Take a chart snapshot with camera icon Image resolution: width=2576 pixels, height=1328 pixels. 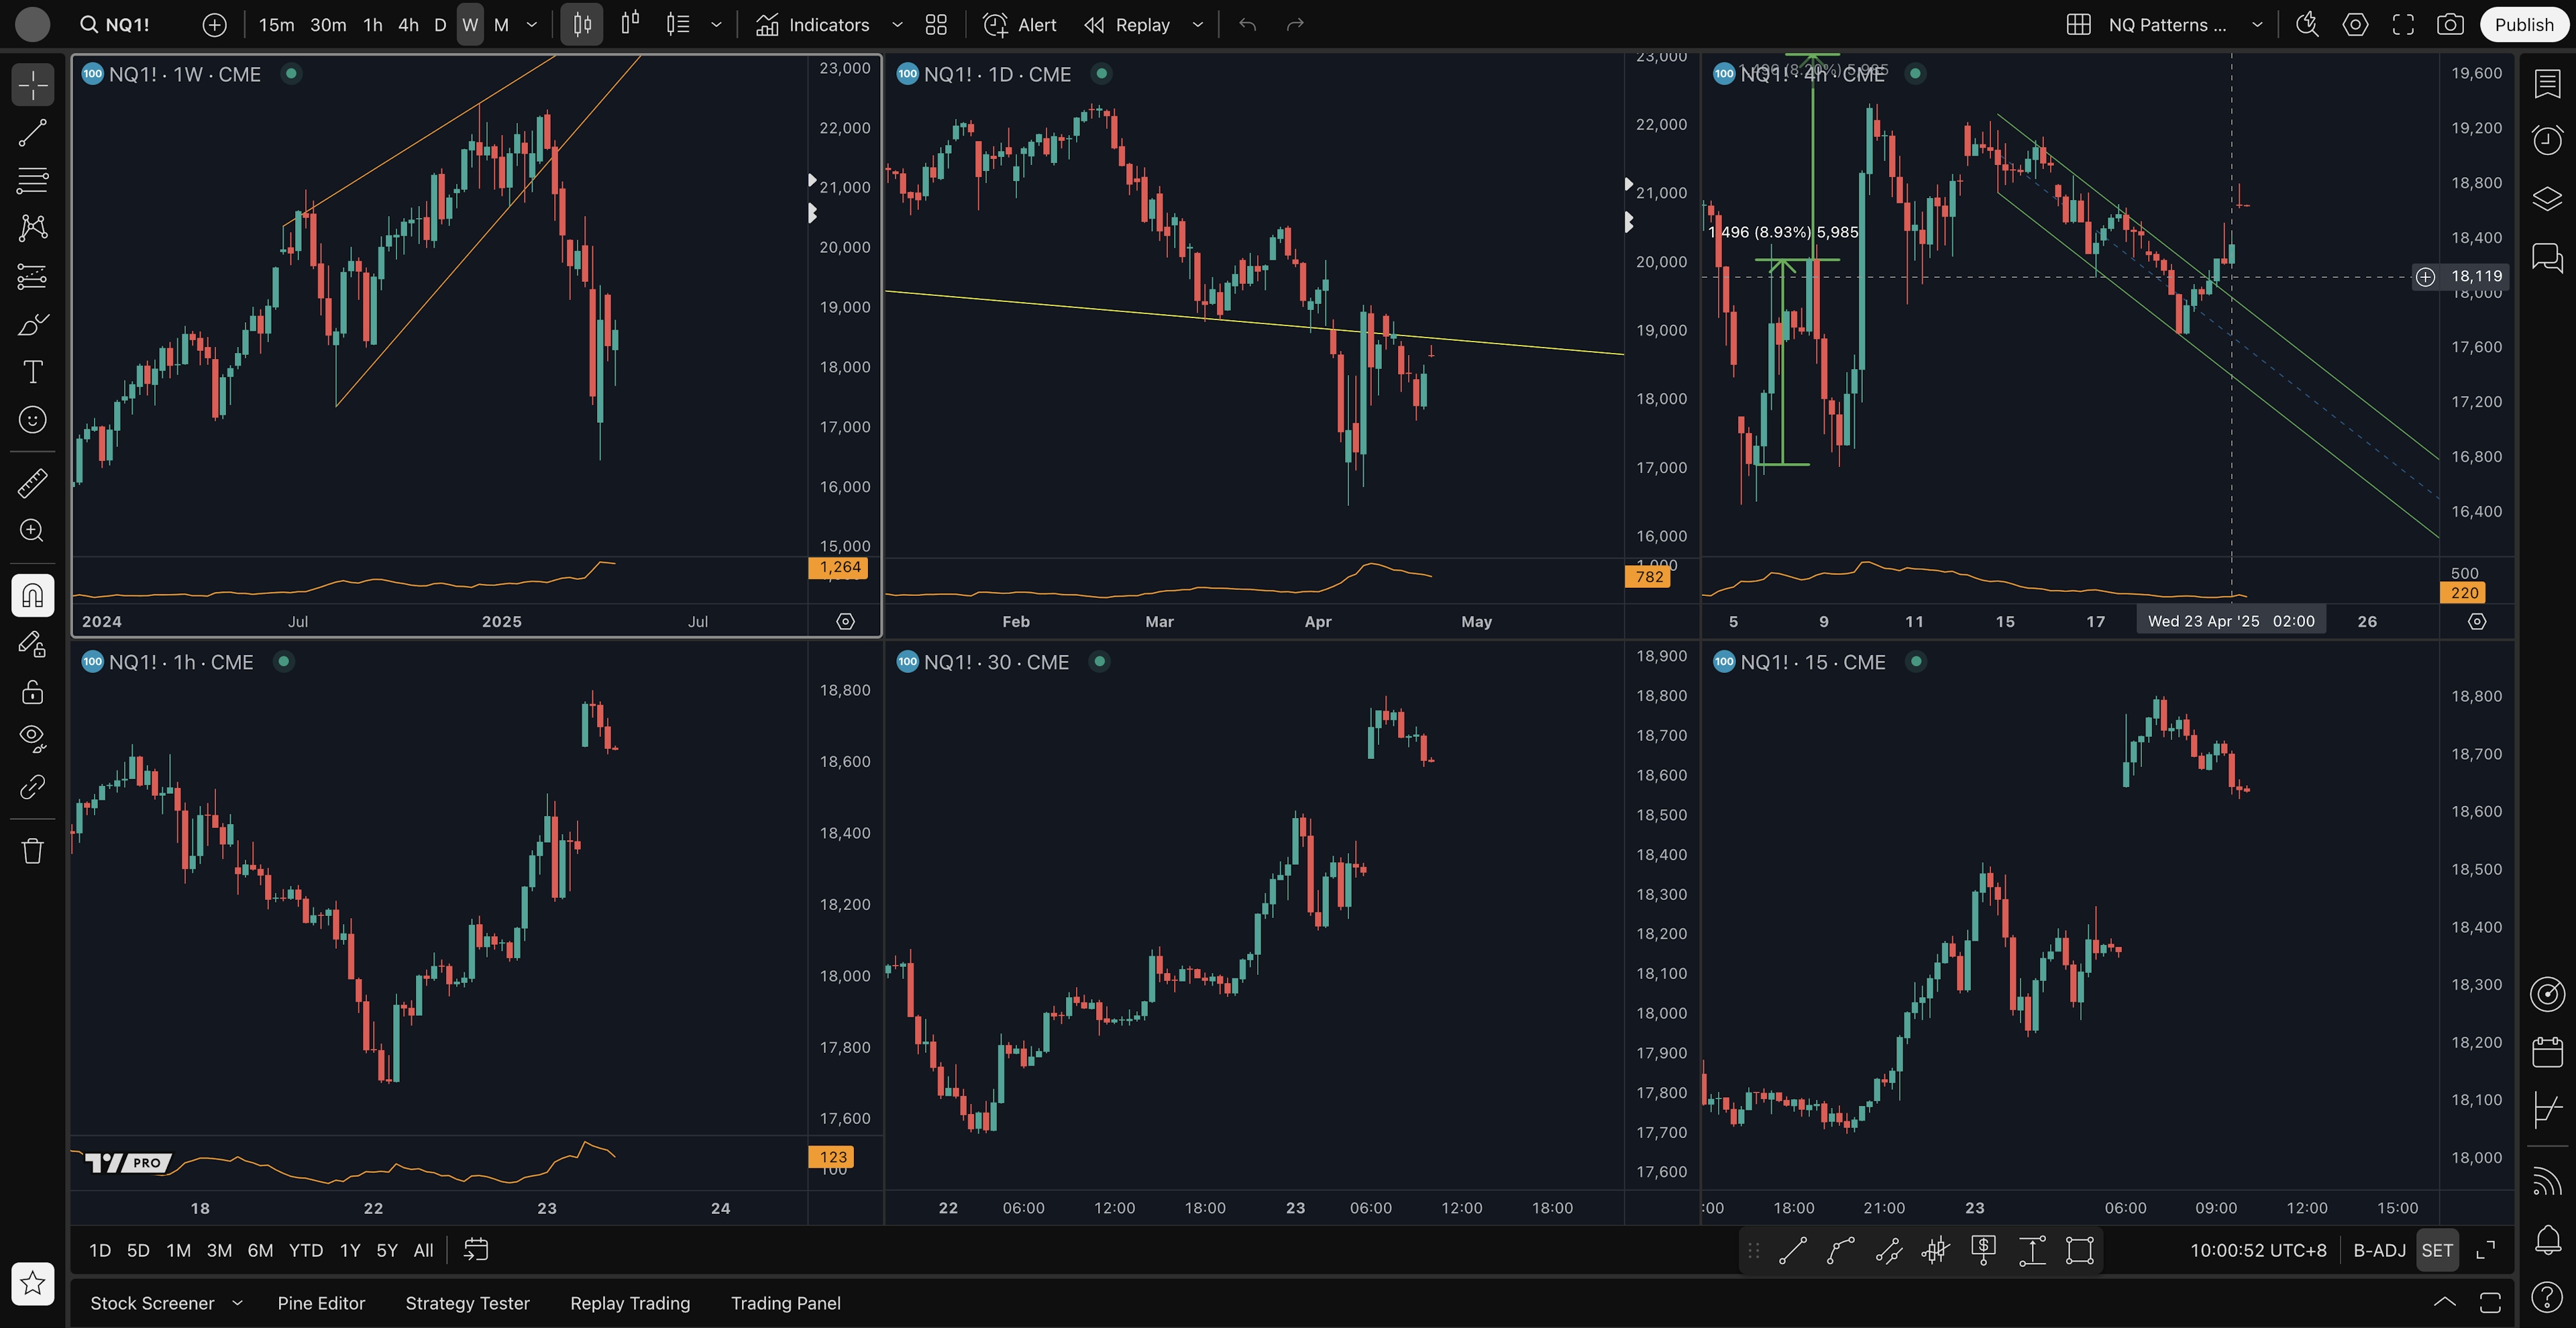point(2450,25)
